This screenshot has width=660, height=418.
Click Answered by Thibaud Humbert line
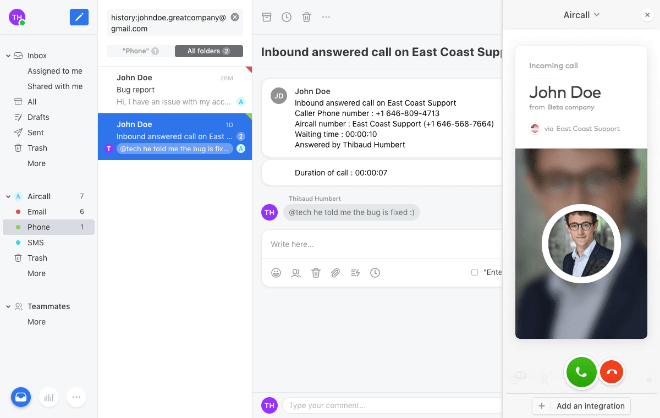tap(350, 145)
